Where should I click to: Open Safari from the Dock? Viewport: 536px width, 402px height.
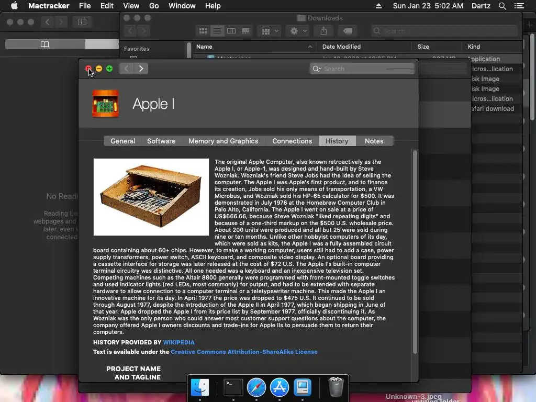click(x=256, y=387)
